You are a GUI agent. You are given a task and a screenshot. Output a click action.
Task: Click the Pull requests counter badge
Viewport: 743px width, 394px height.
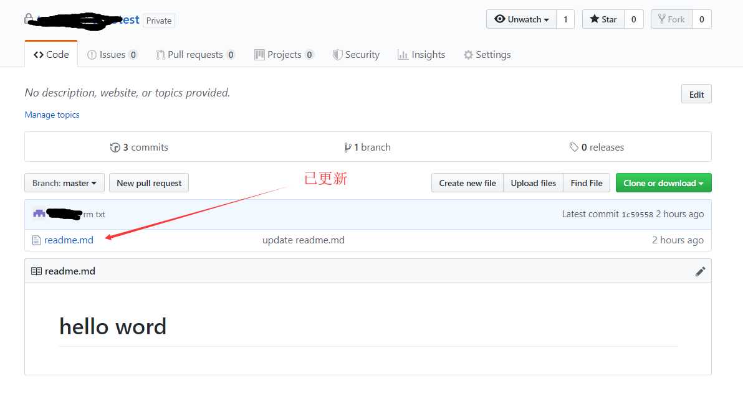pos(231,54)
